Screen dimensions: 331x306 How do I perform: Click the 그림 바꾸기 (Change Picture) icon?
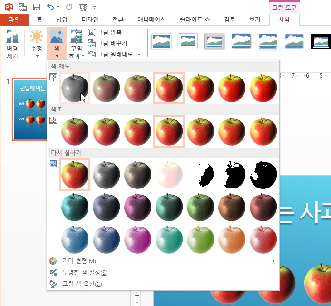92,43
